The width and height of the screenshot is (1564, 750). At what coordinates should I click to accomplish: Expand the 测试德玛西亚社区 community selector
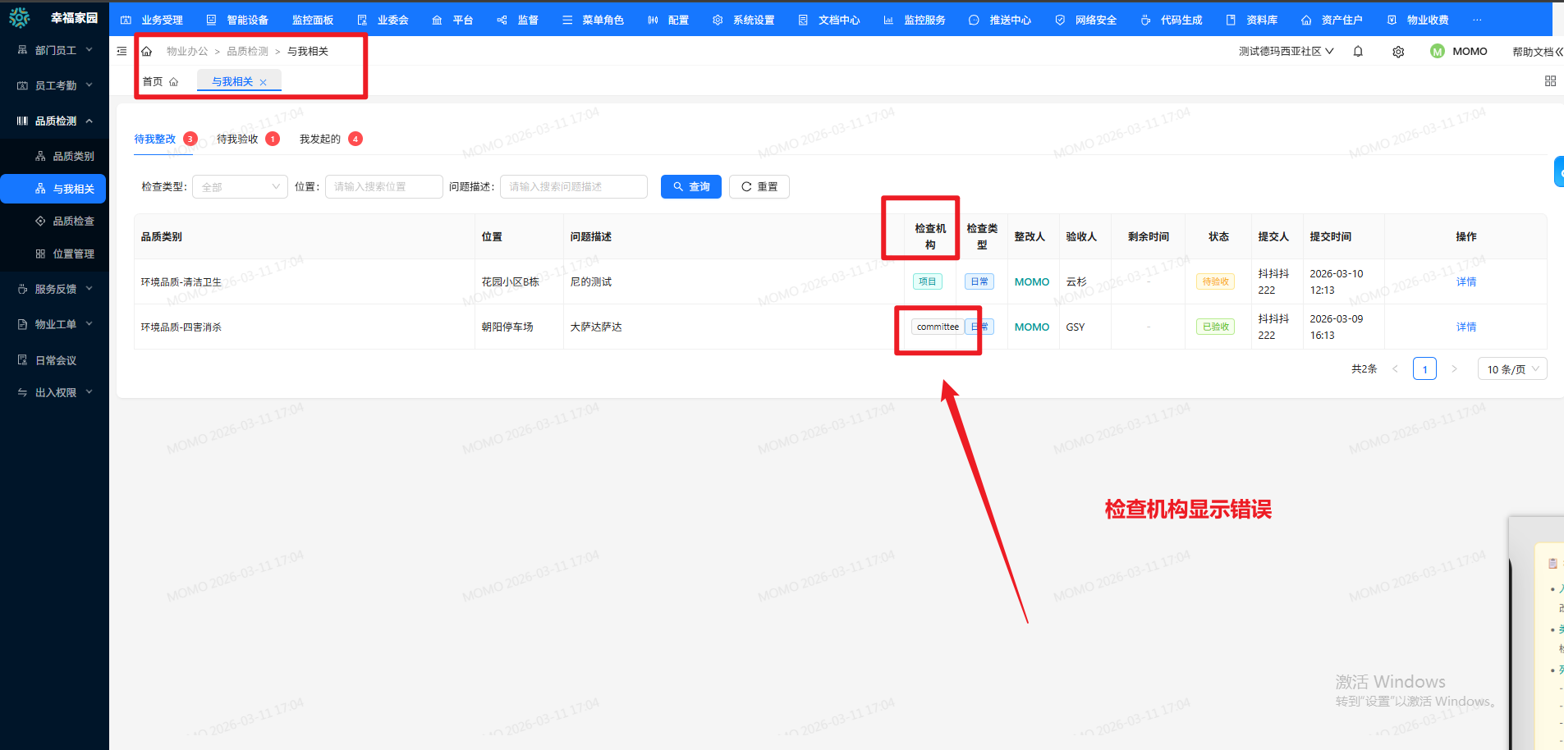click(x=1286, y=52)
